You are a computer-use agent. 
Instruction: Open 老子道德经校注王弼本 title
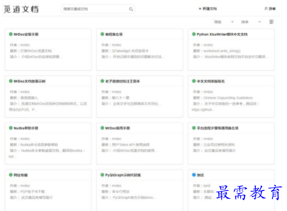pos(122,81)
